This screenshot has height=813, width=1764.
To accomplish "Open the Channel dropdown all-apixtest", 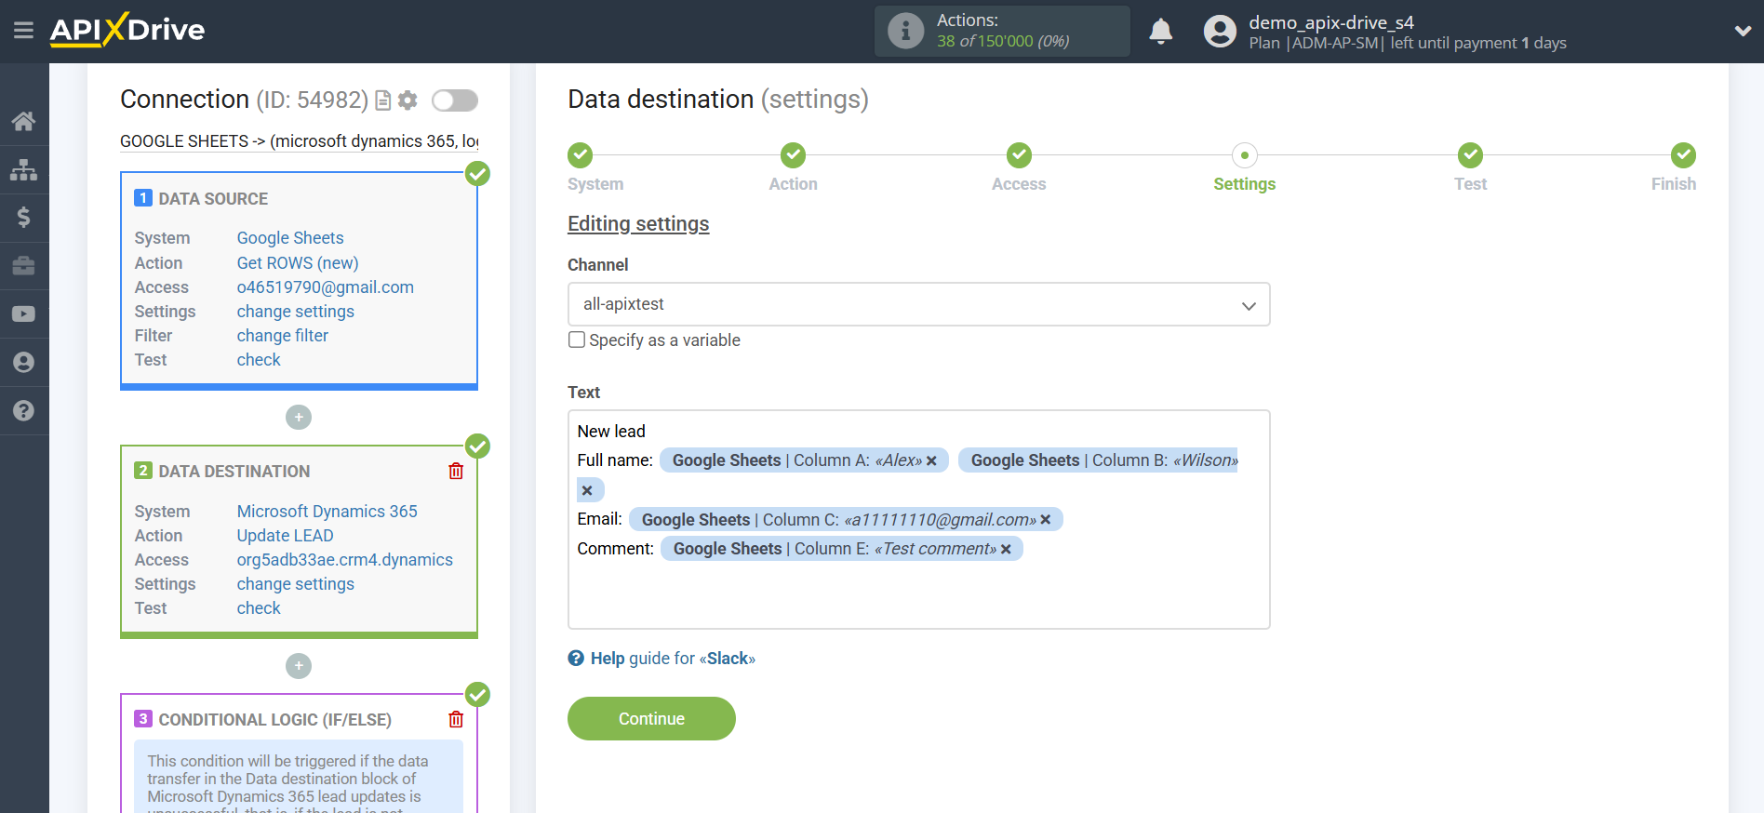I will click(x=918, y=304).
